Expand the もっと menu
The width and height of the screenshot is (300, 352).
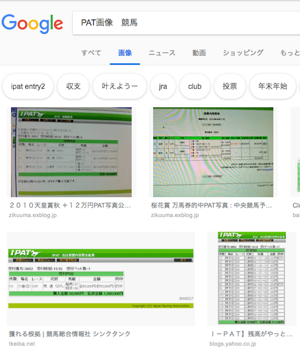point(290,53)
